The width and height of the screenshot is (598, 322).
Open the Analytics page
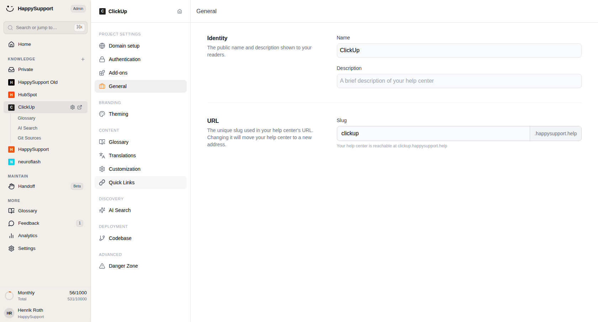coord(46,236)
